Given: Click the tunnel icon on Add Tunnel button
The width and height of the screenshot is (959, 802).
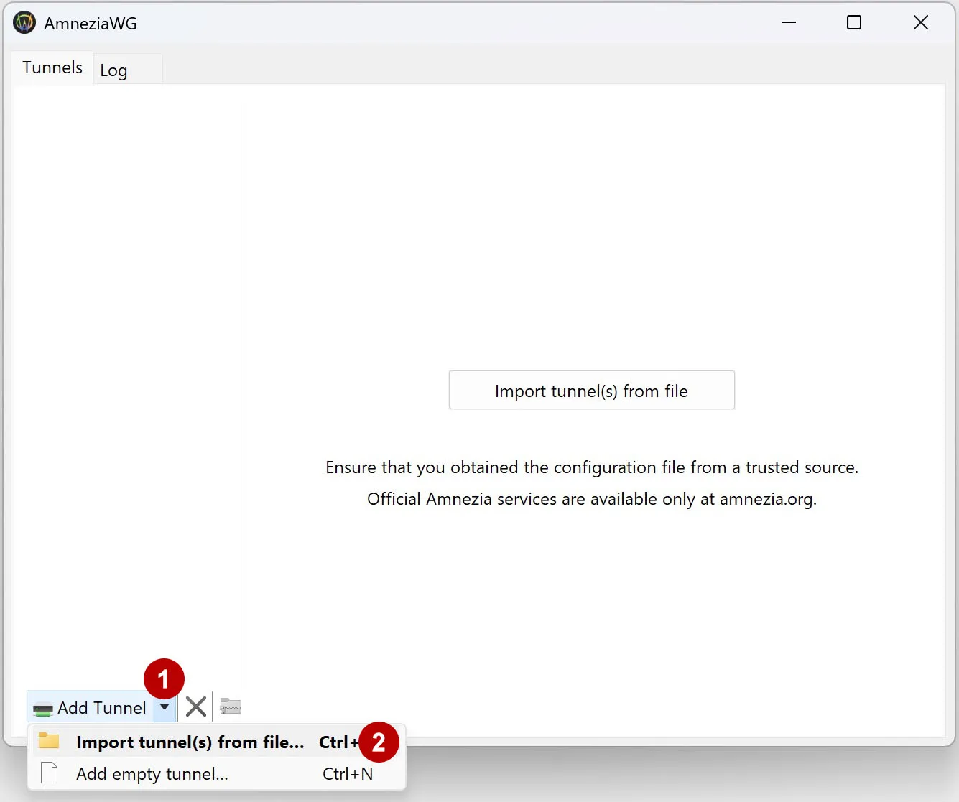Looking at the screenshot, I should click(43, 707).
